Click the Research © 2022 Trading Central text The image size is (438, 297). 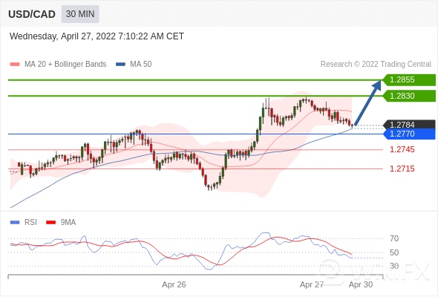(376, 65)
